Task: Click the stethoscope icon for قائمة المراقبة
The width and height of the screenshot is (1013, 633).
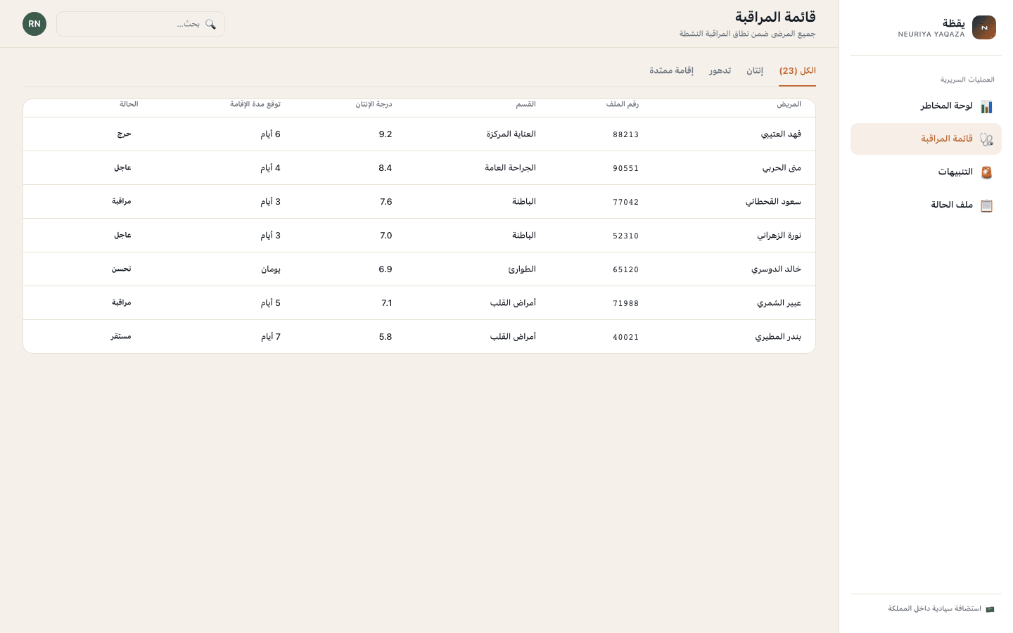Action: 986,139
